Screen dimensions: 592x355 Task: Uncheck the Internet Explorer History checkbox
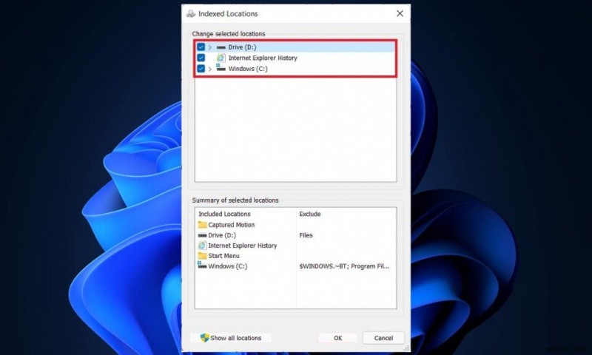click(x=201, y=58)
